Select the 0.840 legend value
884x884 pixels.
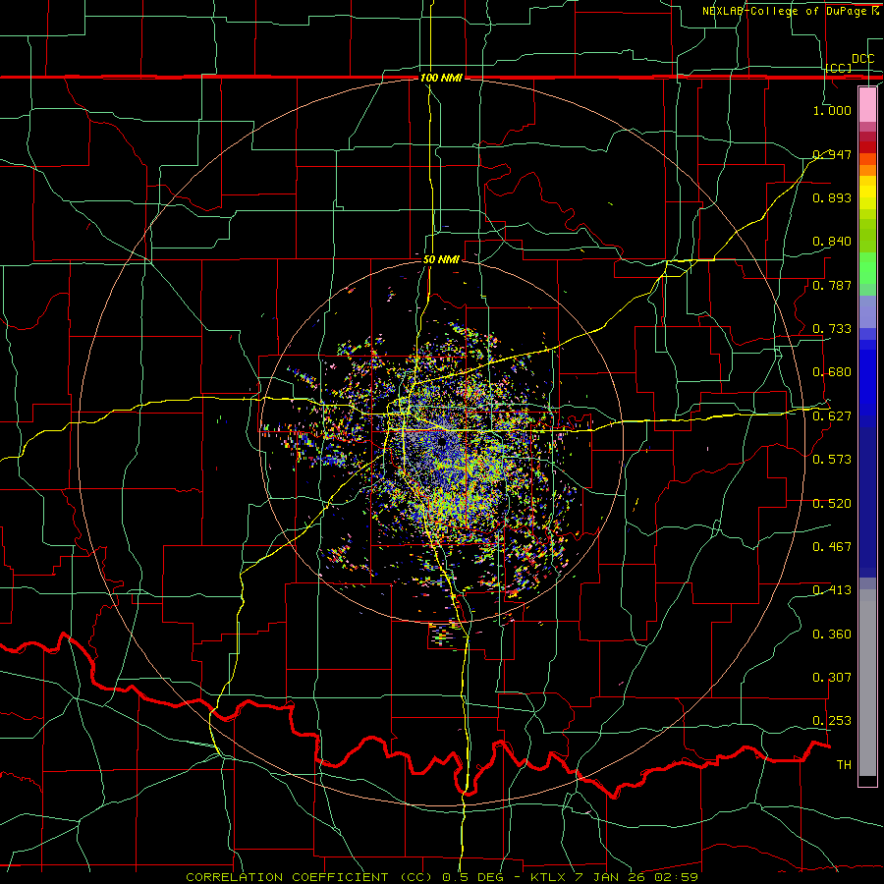[832, 242]
